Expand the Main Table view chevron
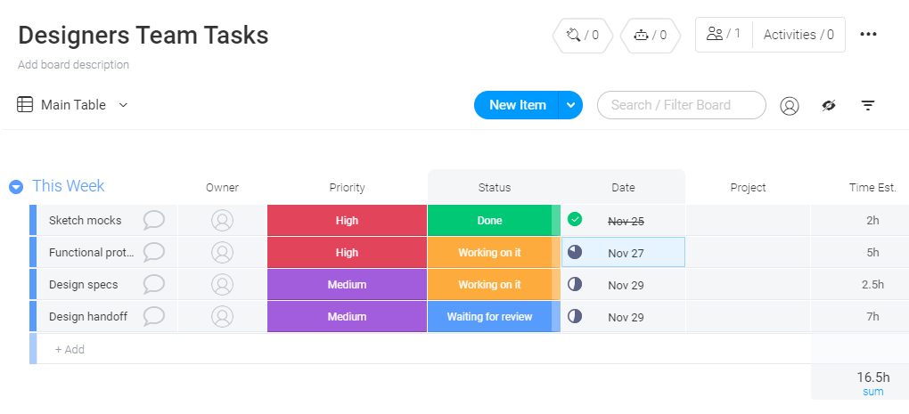 coord(123,105)
